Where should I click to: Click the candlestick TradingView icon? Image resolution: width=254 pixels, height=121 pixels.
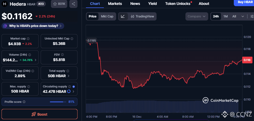tap(132, 16)
